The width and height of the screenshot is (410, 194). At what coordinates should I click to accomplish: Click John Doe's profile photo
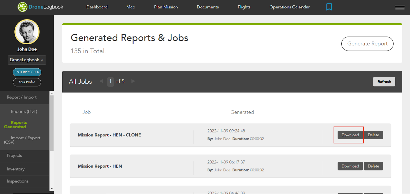(27, 32)
